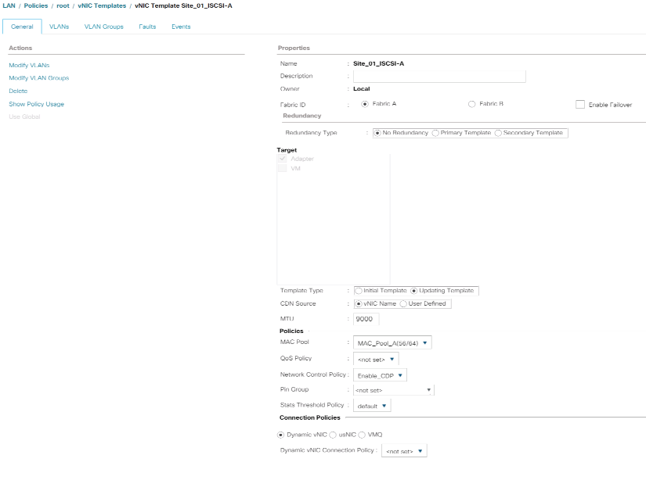
Task: Open Dynamic vNIC Connection Policy dropdown
Action: (405, 451)
